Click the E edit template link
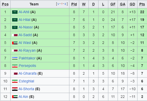This screenshot has height=101, width=147. tap(66, 4)
